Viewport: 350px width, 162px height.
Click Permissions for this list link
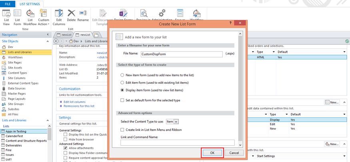click(x=79, y=106)
